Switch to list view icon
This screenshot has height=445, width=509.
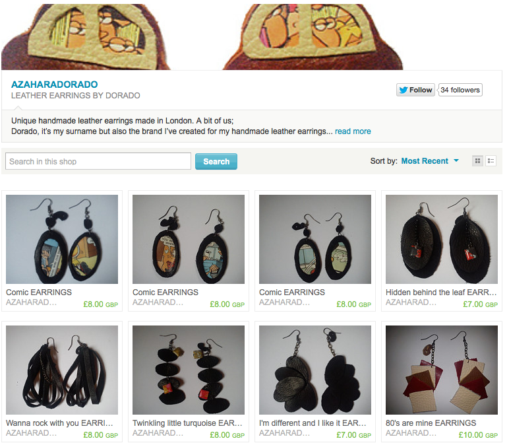click(491, 160)
